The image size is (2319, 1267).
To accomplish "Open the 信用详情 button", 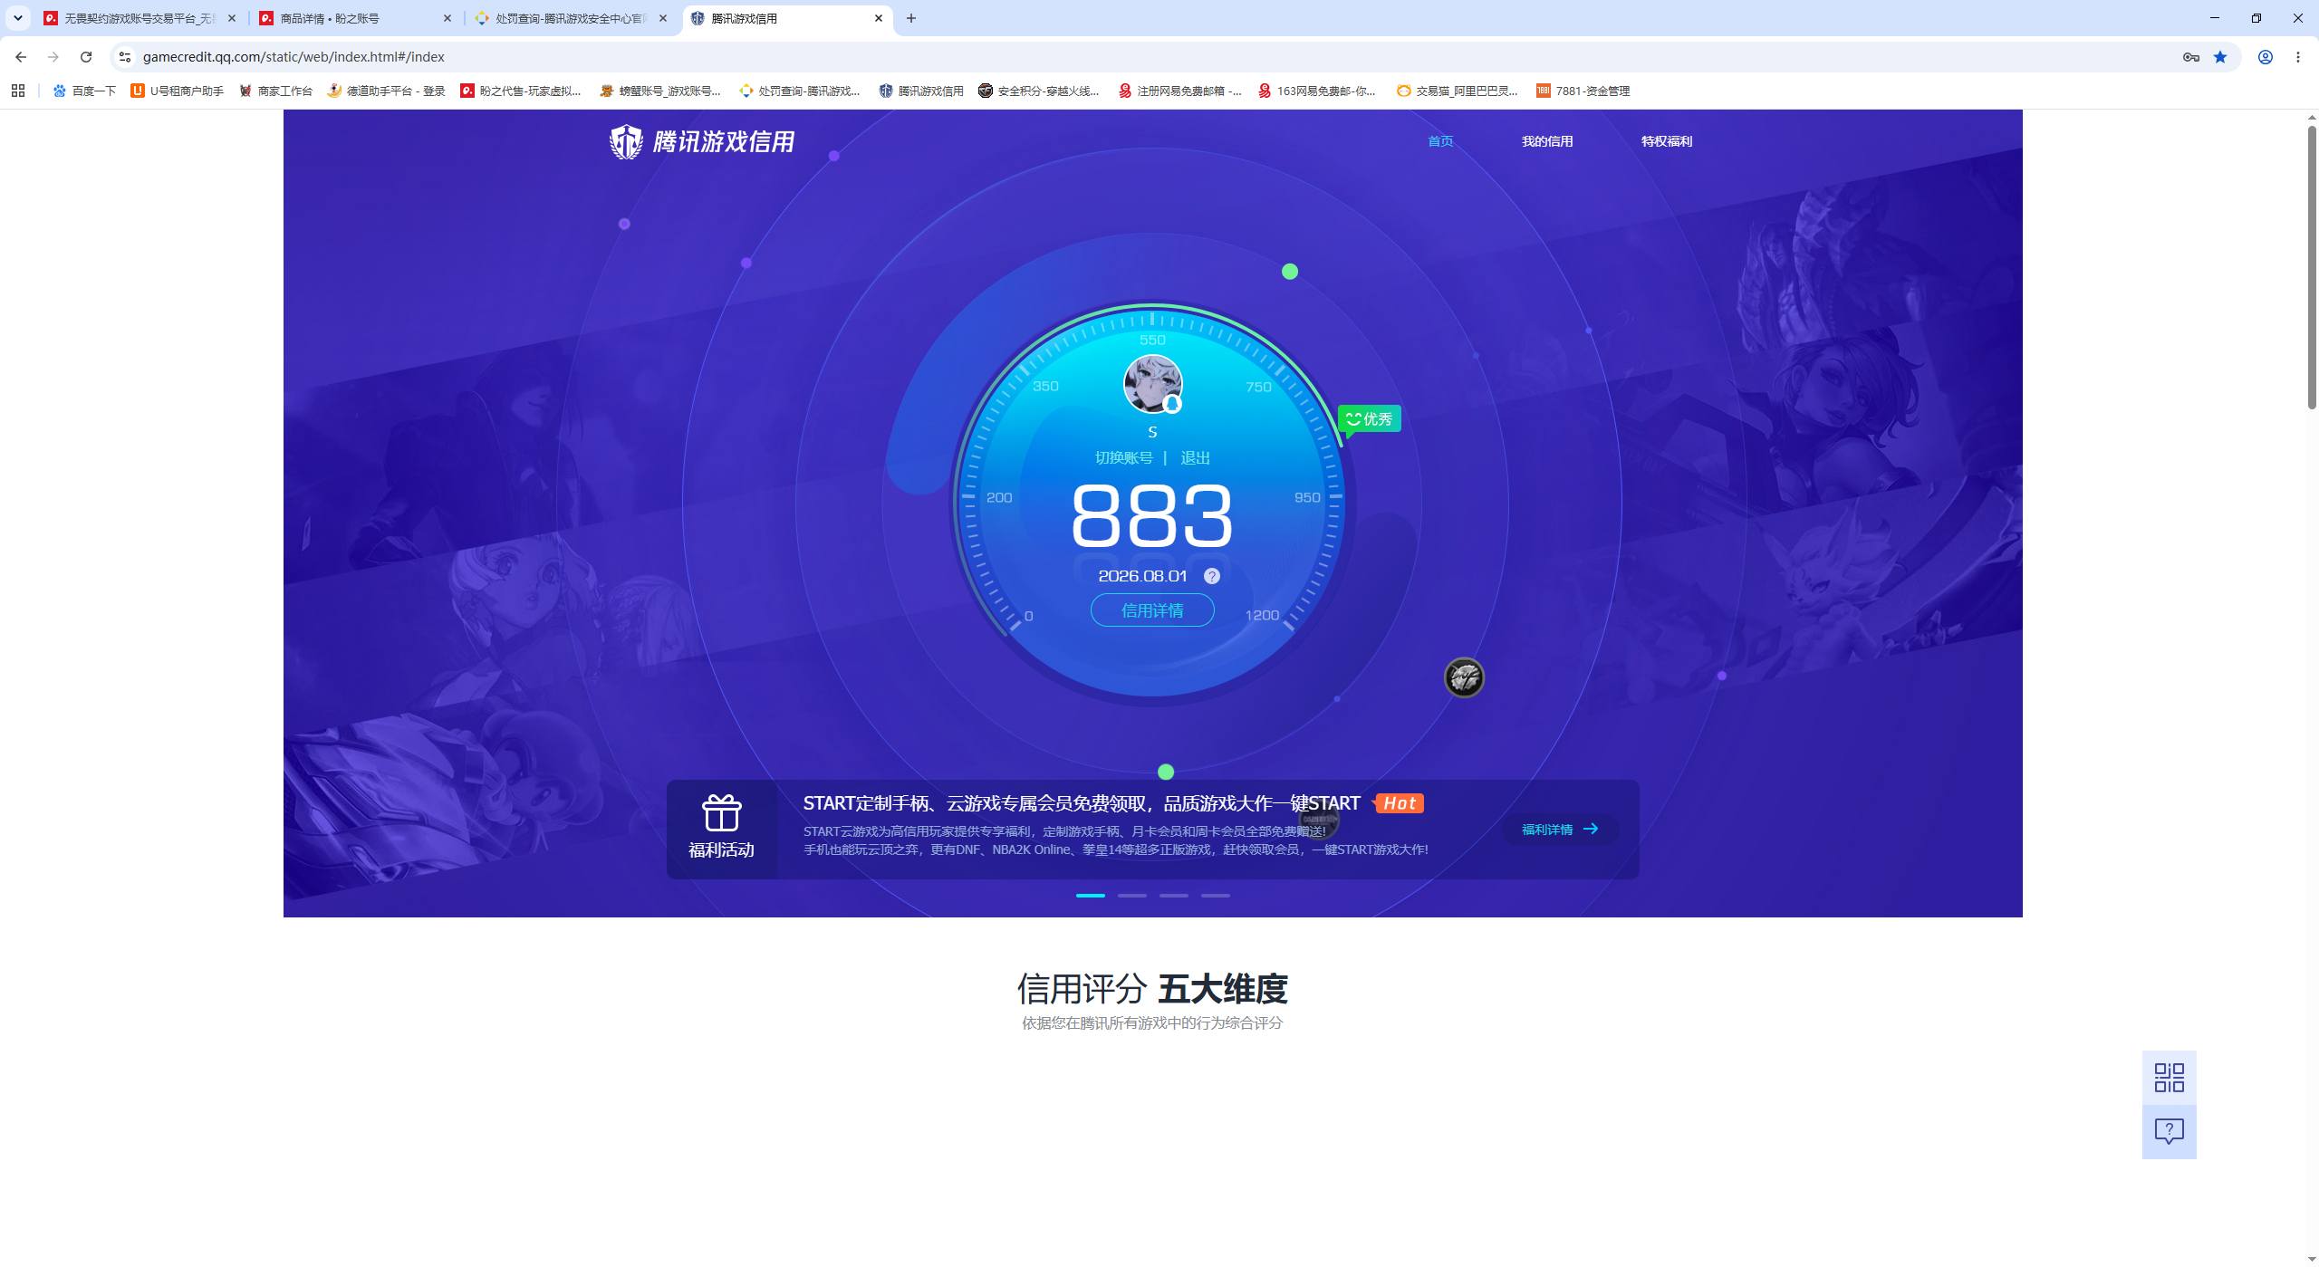I will 1152,610.
